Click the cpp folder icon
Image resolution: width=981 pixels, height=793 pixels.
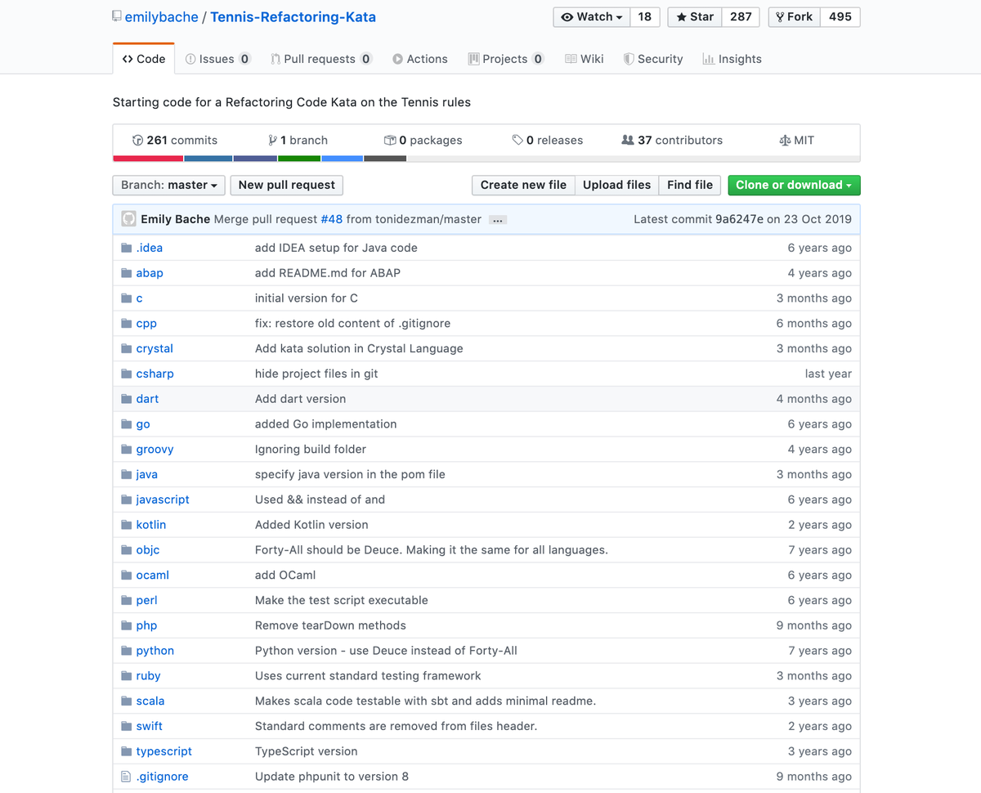coord(127,324)
